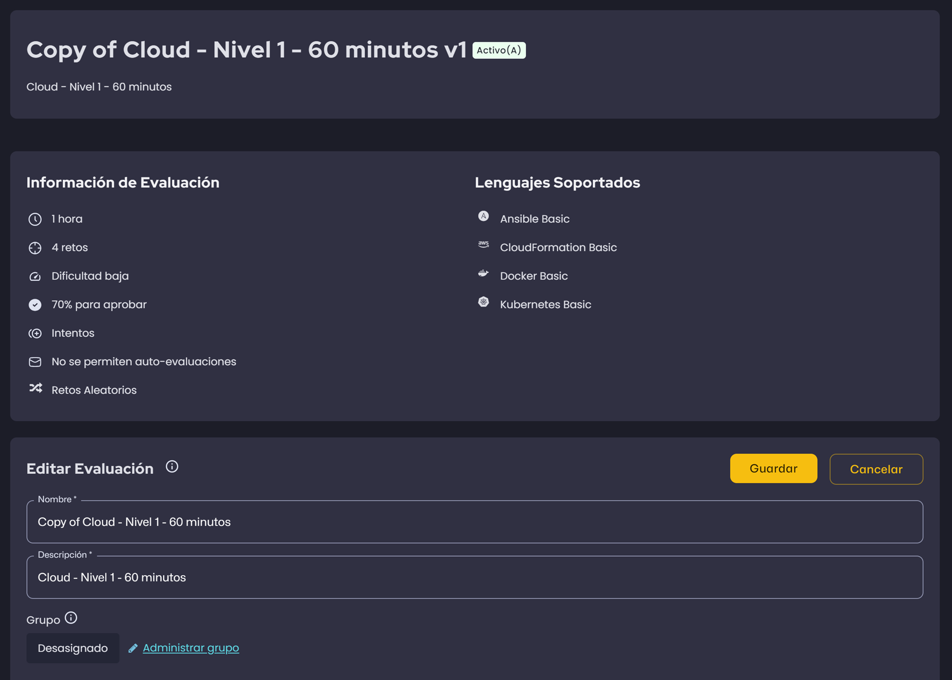
Task: Open the Grupo info icon
Action: coord(71,618)
